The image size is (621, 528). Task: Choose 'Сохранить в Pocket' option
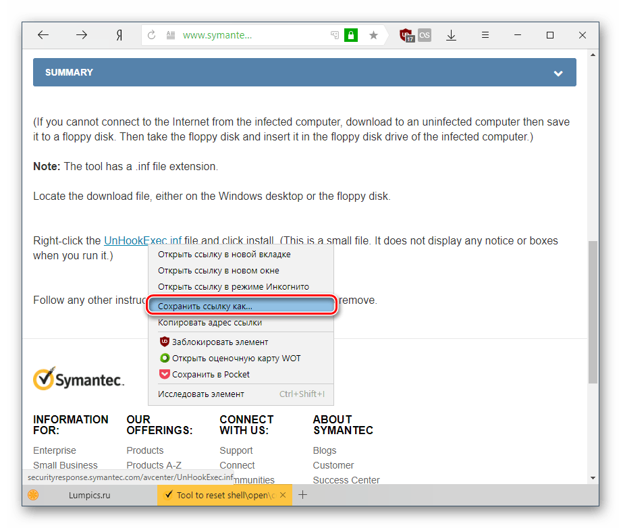tap(211, 374)
